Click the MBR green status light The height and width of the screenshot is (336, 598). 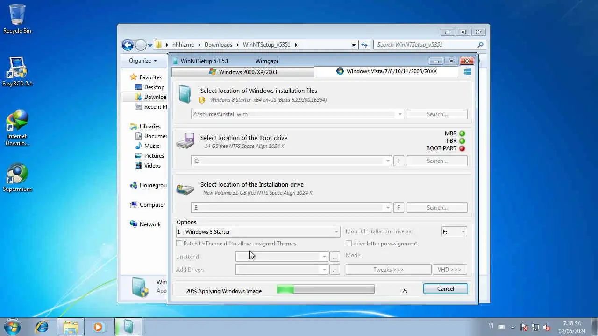[462, 133]
